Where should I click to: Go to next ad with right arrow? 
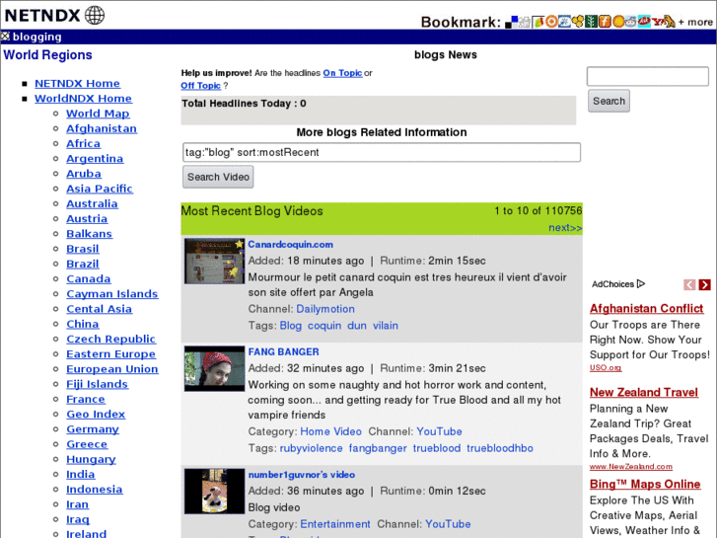click(704, 285)
